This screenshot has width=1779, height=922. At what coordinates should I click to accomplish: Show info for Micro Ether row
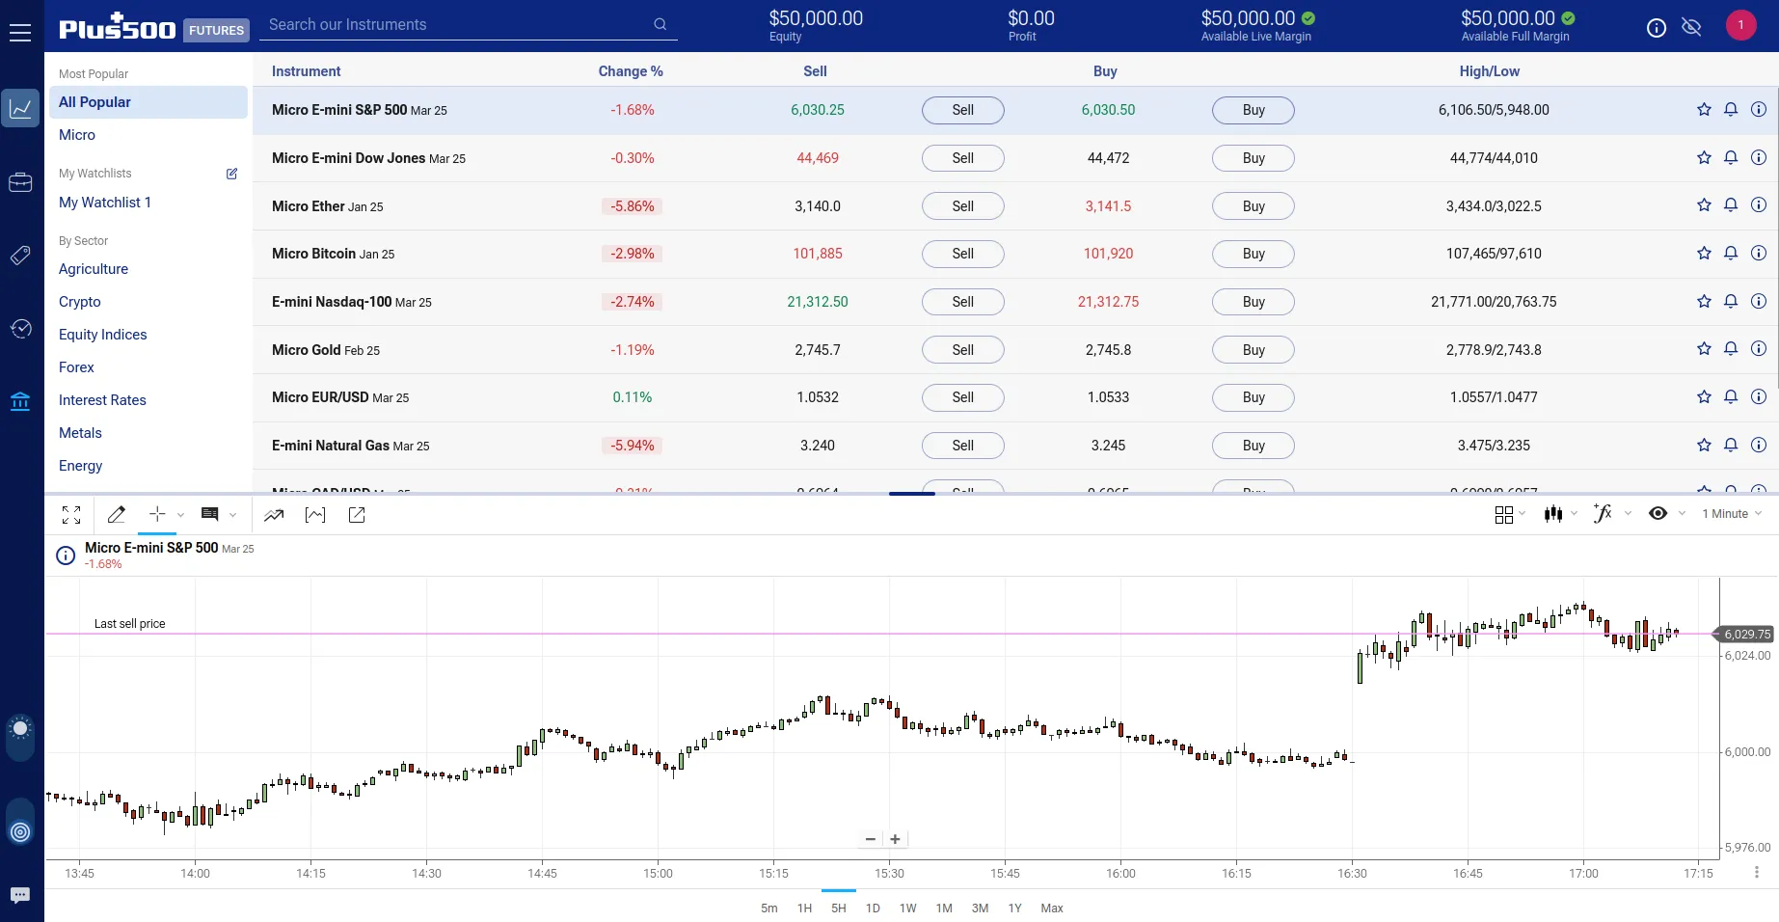(x=1759, y=205)
